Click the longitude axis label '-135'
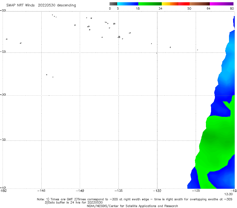 pyautogui.click(x=118, y=191)
